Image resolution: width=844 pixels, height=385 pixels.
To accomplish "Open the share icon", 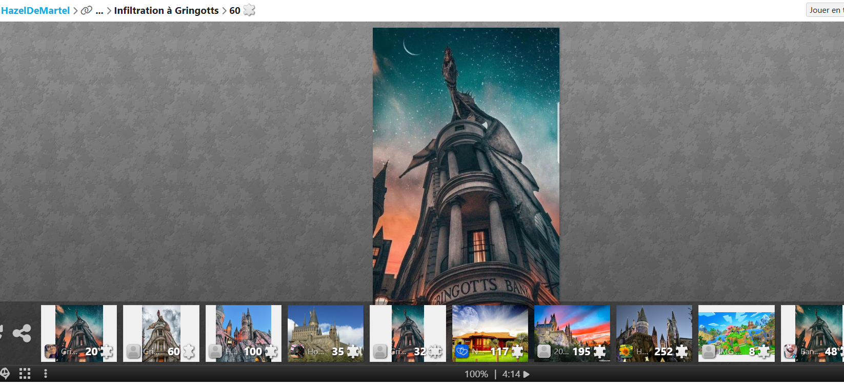I will [22, 333].
